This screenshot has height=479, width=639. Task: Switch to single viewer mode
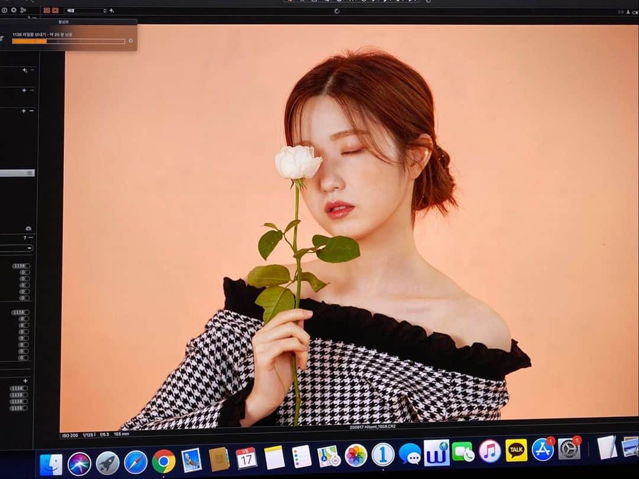point(56,10)
